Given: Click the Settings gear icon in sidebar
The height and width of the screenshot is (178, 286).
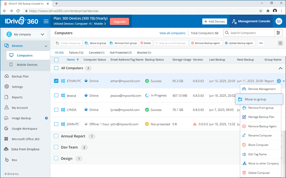Looking at the screenshot, I should [6, 87].
